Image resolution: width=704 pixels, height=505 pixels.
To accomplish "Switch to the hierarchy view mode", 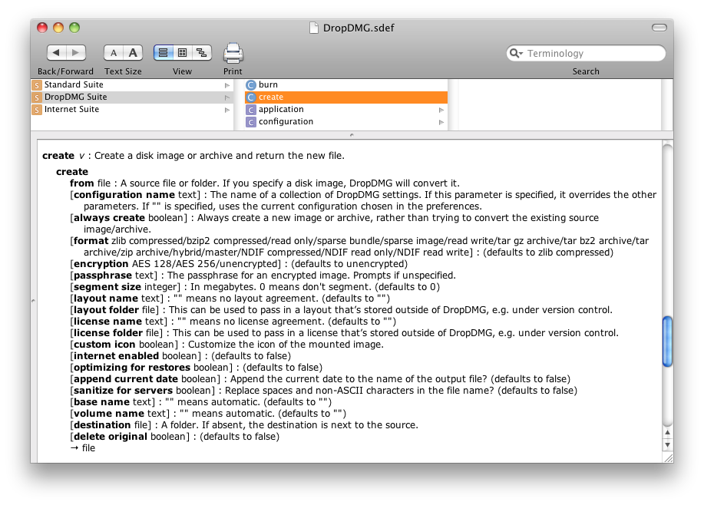I will [x=202, y=53].
